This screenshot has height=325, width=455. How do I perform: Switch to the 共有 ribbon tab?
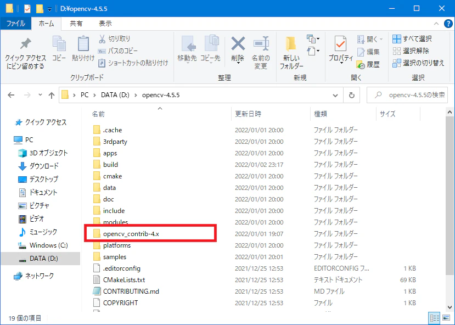tap(76, 24)
